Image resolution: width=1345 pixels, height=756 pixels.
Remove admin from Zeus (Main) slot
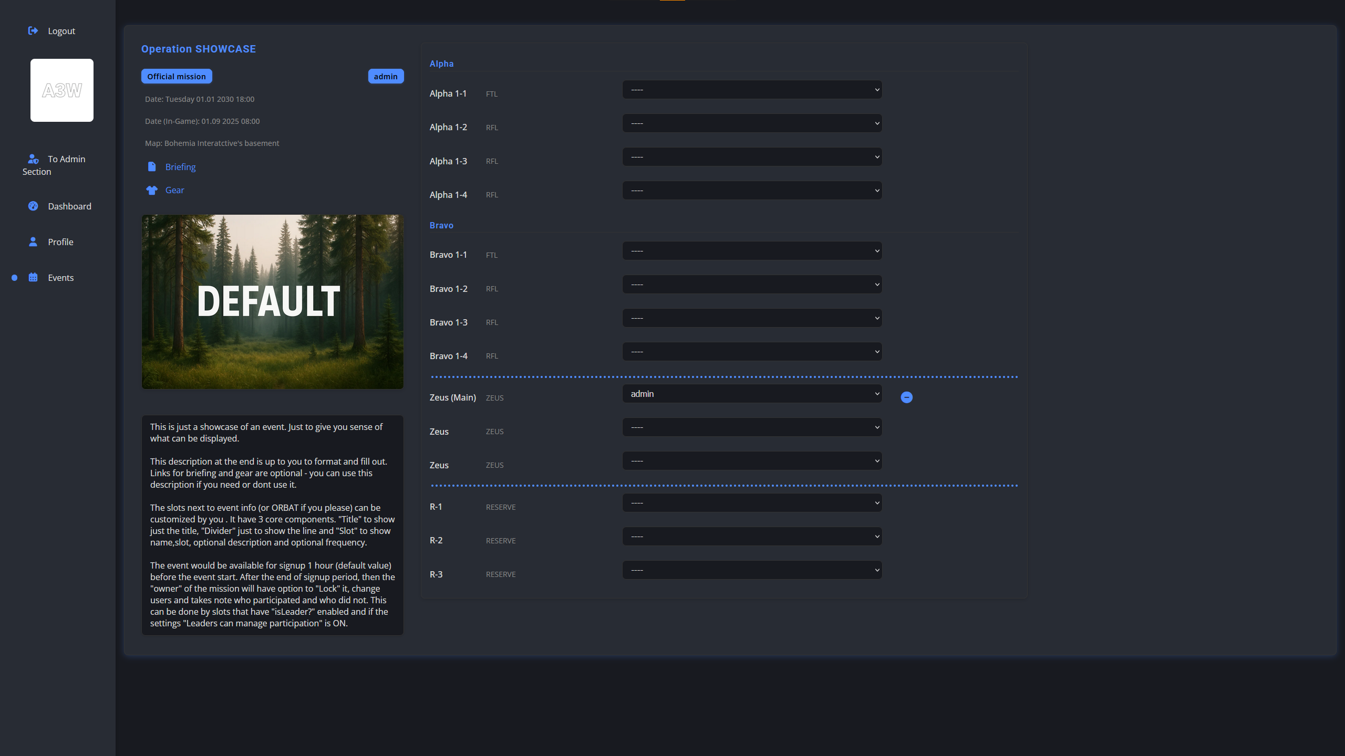tap(906, 397)
